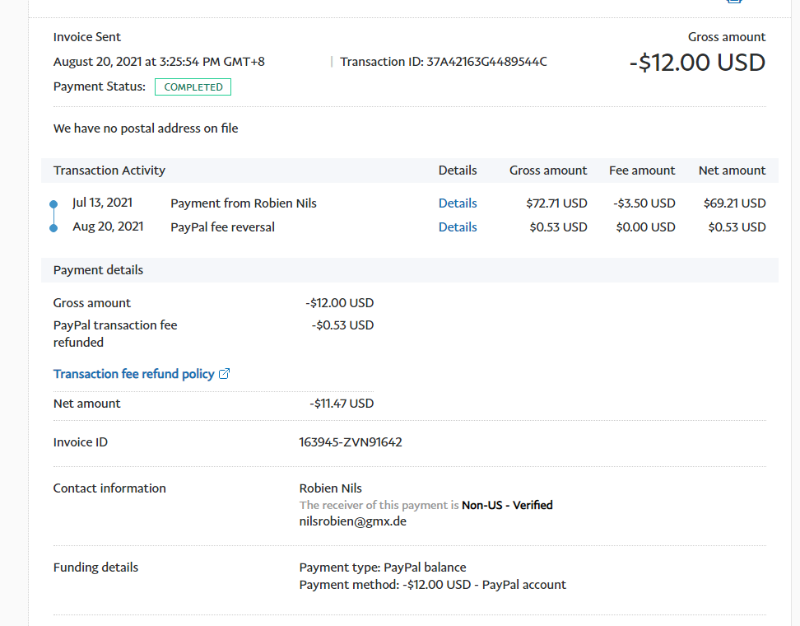
Task: Click the email nilsrobien@gmx.de
Action: pyautogui.click(x=352, y=521)
